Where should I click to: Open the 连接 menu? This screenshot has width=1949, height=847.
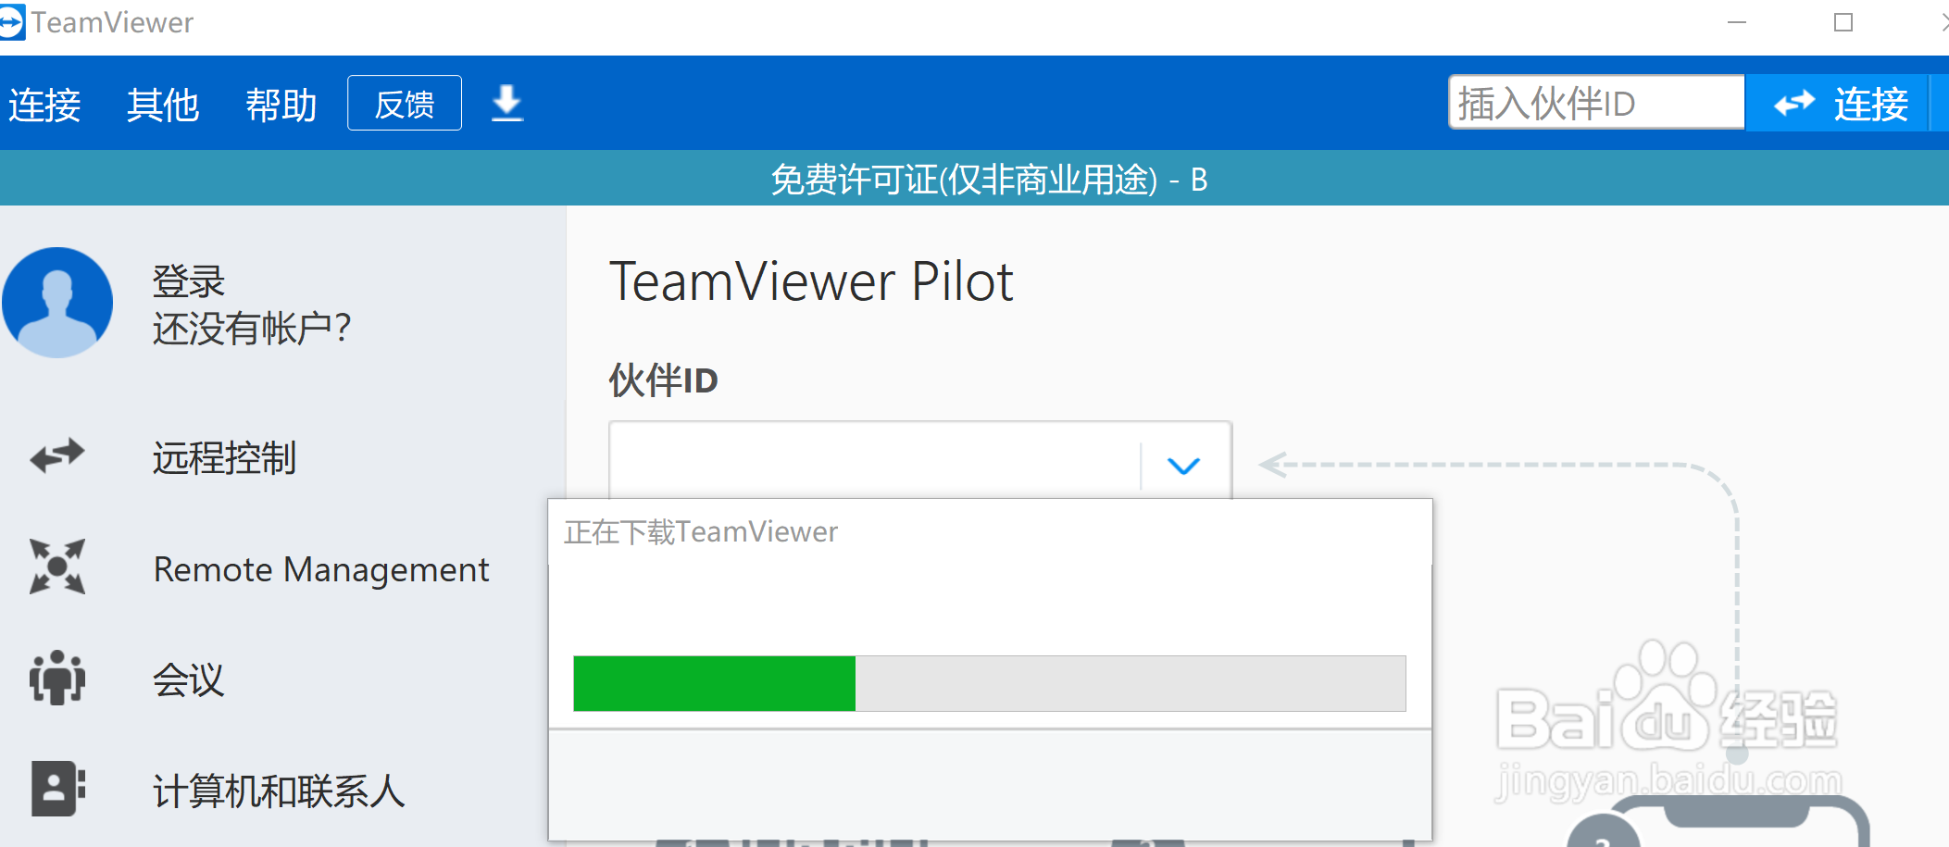[x=44, y=105]
